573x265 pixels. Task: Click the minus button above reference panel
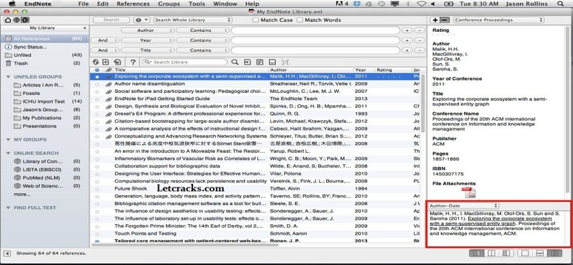[445, 20]
